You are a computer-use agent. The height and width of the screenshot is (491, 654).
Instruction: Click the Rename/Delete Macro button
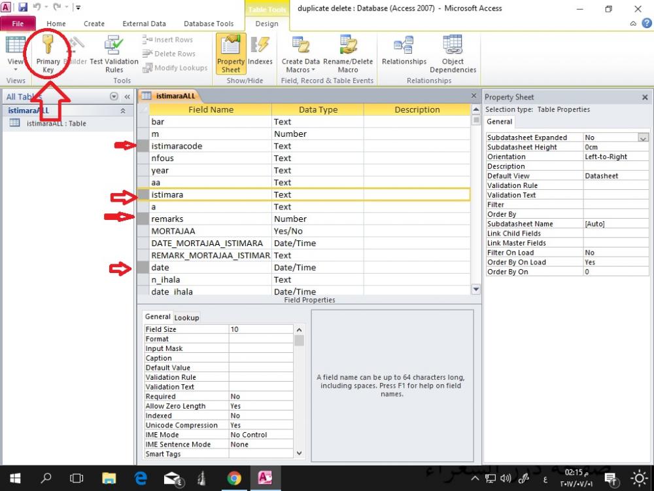(x=348, y=54)
